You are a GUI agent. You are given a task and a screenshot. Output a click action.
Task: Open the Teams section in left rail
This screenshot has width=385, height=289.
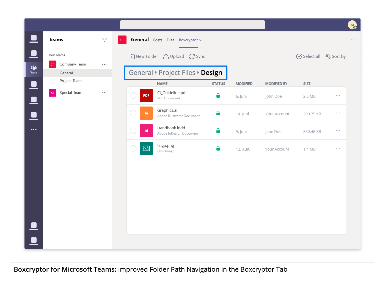(34, 69)
